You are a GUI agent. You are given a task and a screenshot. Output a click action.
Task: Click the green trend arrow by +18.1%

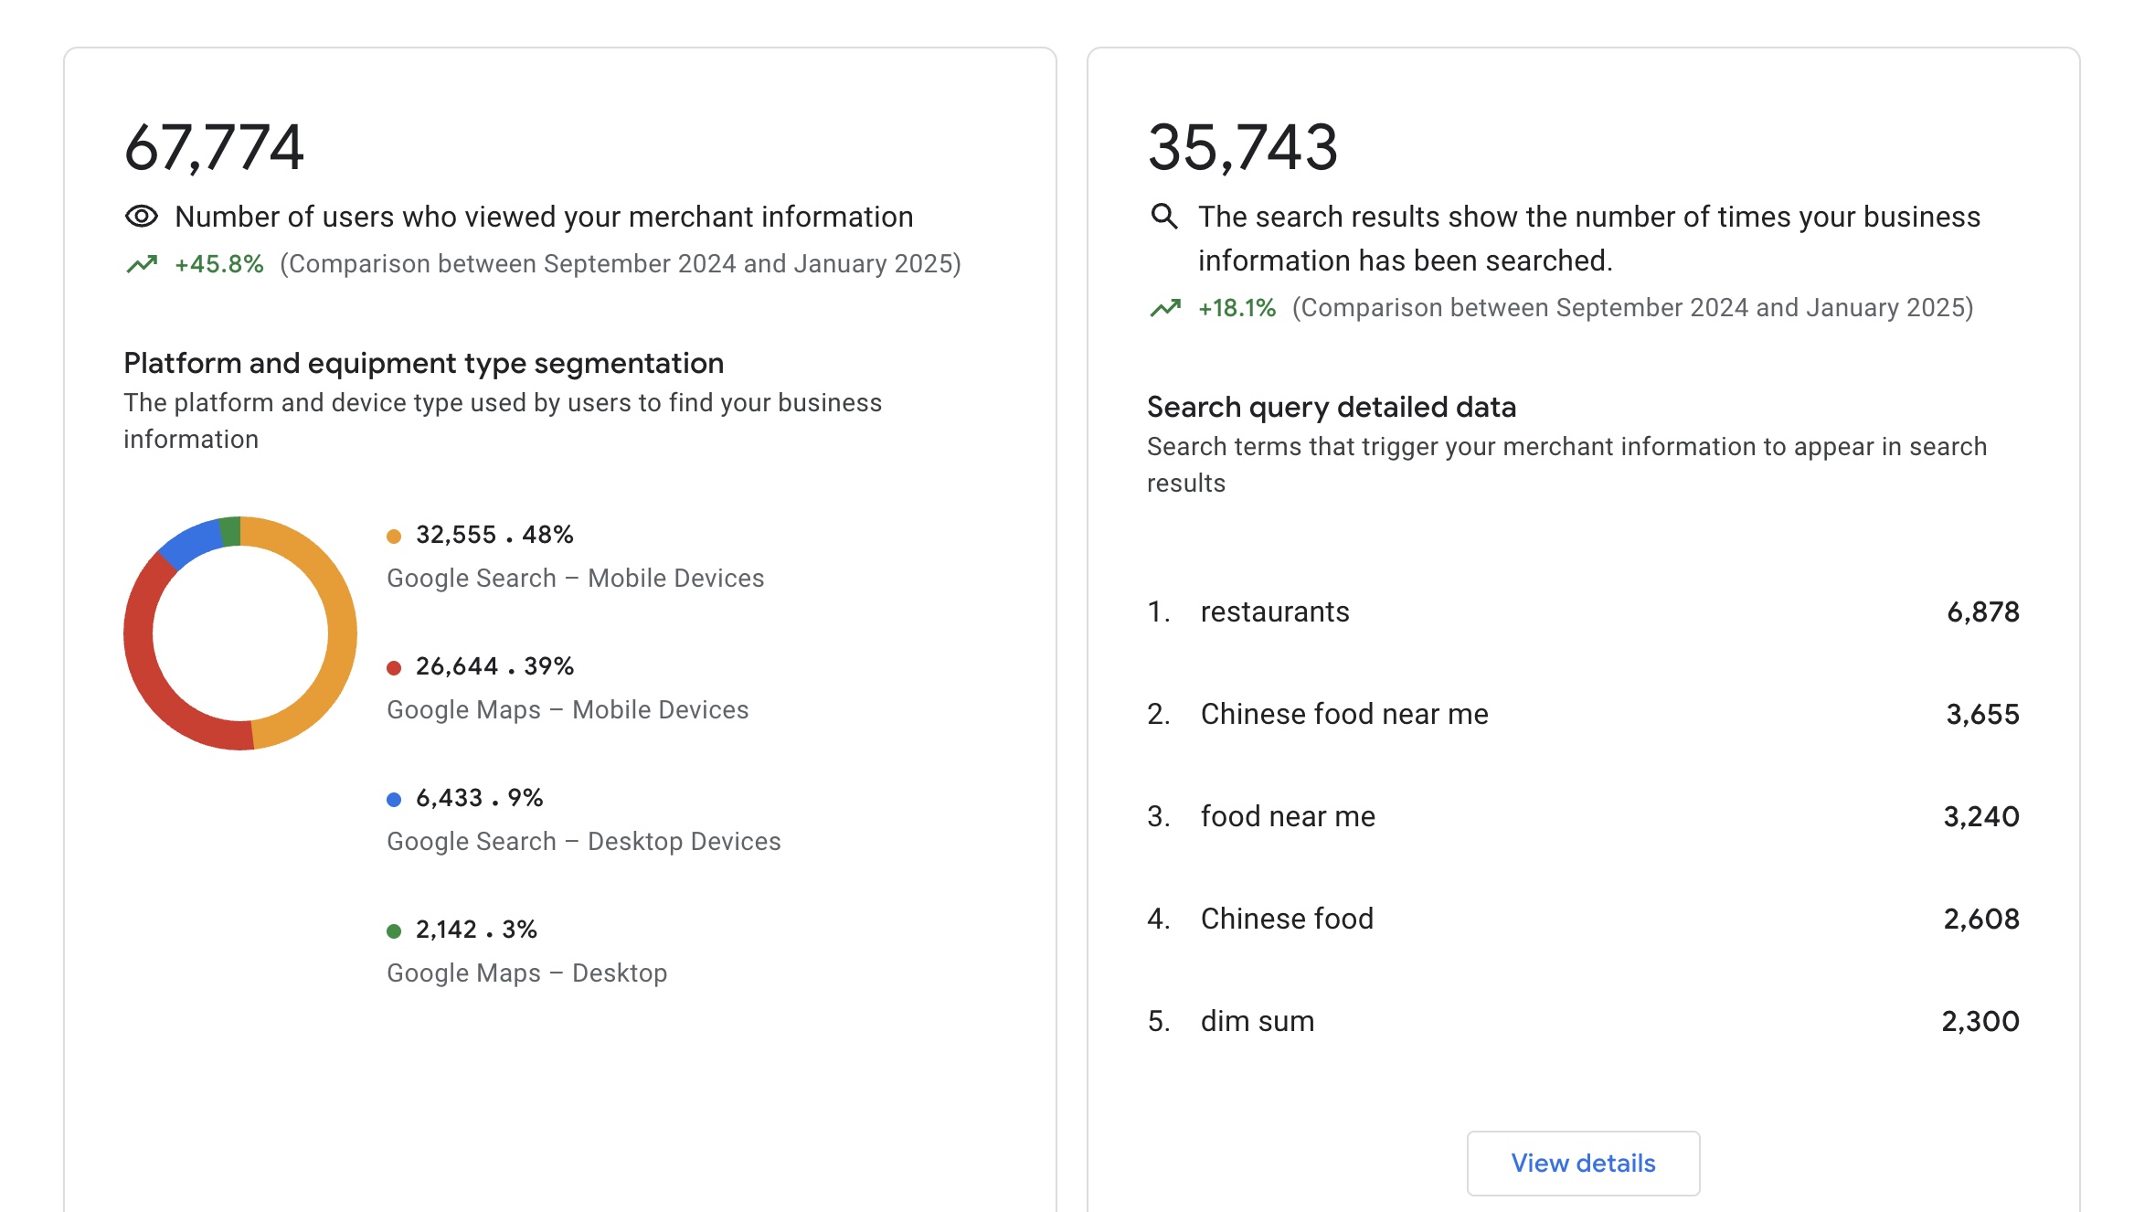click(x=1165, y=308)
